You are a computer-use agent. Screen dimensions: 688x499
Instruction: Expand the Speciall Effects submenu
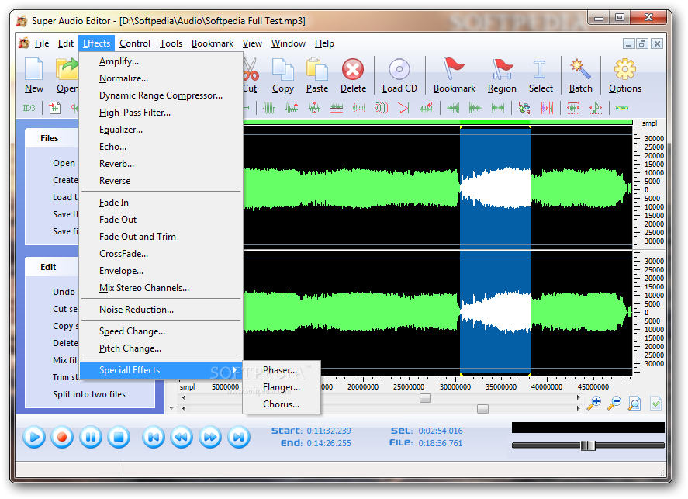(161, 370)
